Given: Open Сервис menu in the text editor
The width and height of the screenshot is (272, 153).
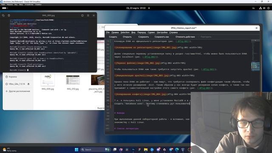Looking at the screenshot, I should 151,32.
